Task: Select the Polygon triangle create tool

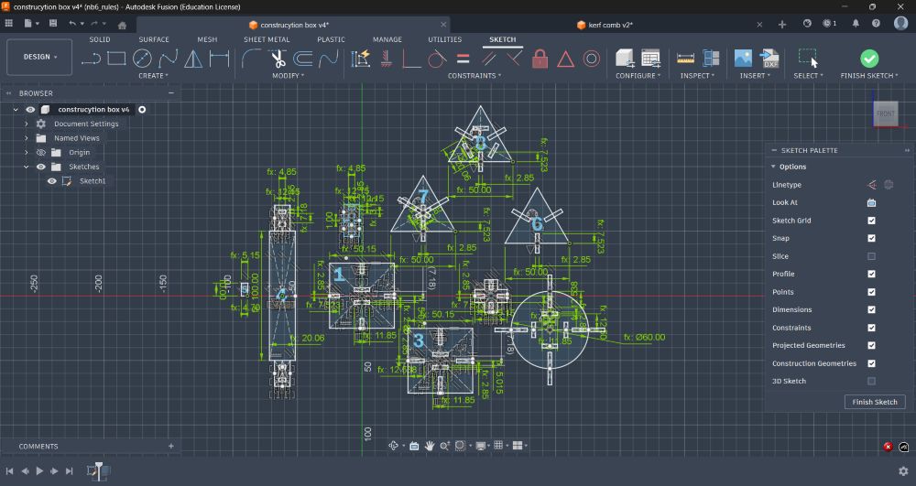Action: 193,59
